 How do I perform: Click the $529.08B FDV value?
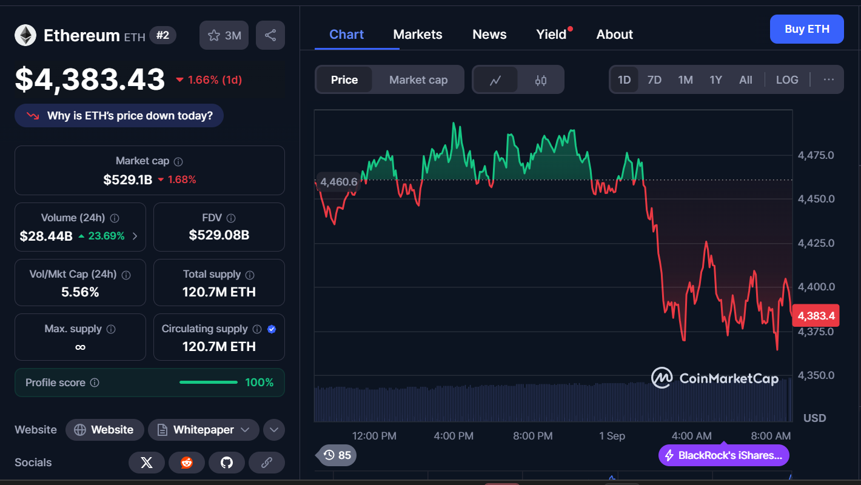point(219,235)
